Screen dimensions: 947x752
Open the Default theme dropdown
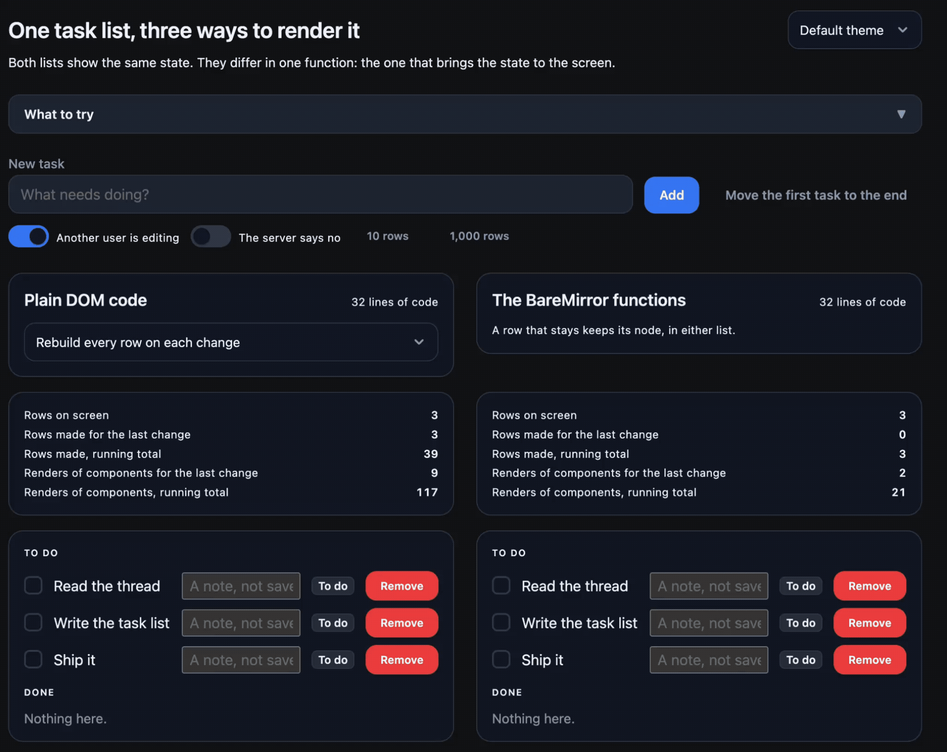[854, 30]
